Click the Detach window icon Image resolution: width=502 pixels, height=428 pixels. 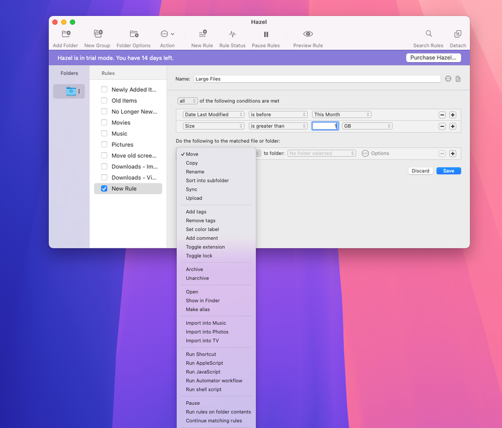point(458,35)
